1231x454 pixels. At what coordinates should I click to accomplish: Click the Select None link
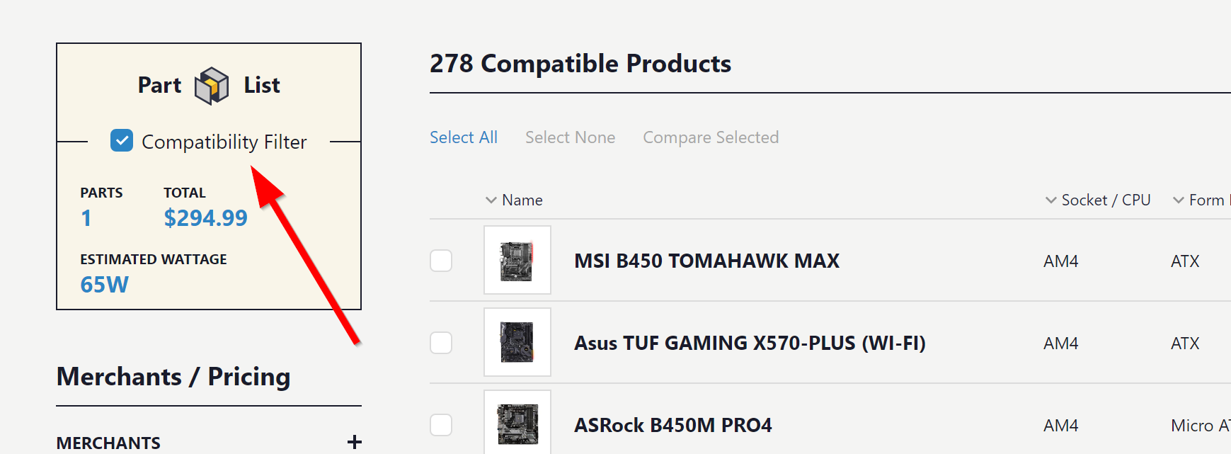pyautogui.click(x=570, y=137)
